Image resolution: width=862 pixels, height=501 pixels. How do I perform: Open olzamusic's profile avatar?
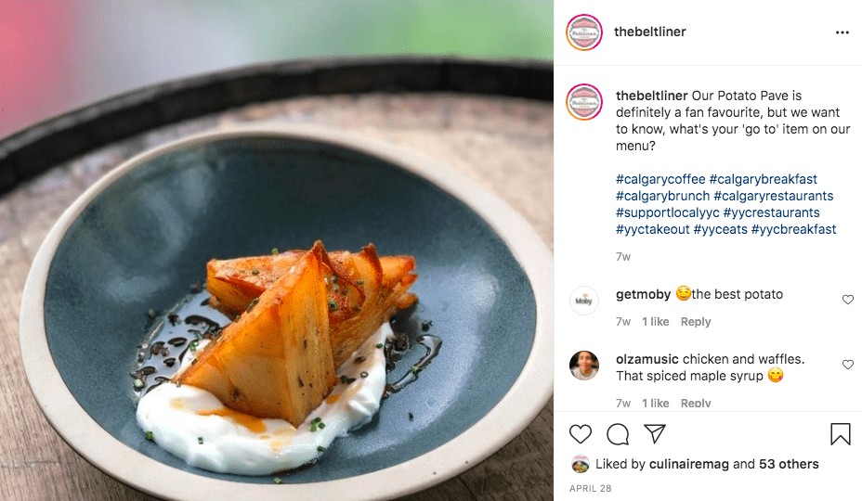tap(584, 366)
